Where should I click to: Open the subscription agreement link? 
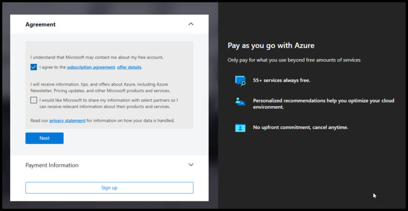91,67
